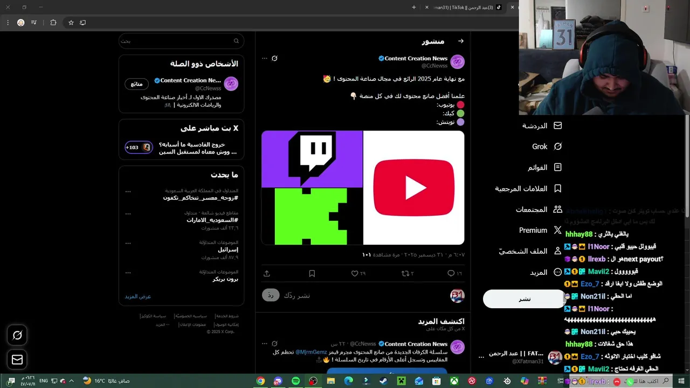Open Xbox app from the taskbar
Image resolution: width=690 pixels, height=388 pixels.
click(454, 381)
